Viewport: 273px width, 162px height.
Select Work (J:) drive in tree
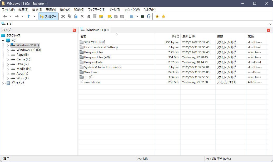point(22,78)
